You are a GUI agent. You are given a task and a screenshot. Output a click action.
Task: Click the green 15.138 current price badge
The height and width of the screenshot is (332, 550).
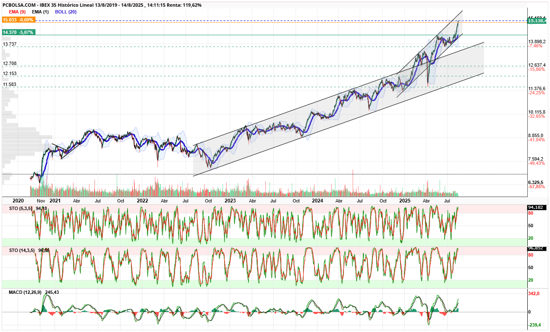tap(537, 21)
